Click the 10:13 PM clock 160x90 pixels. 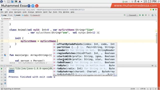pos(150,1)
